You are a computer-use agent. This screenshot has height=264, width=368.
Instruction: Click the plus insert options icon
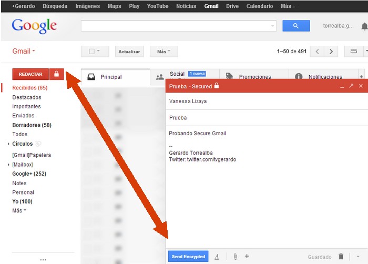[x=247, y=256]
